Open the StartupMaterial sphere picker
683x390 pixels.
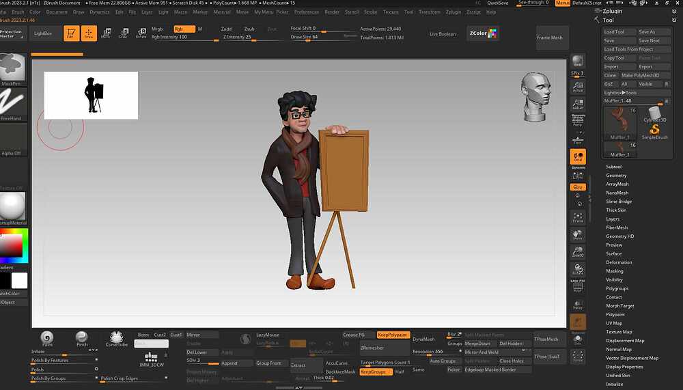point(12,208)
